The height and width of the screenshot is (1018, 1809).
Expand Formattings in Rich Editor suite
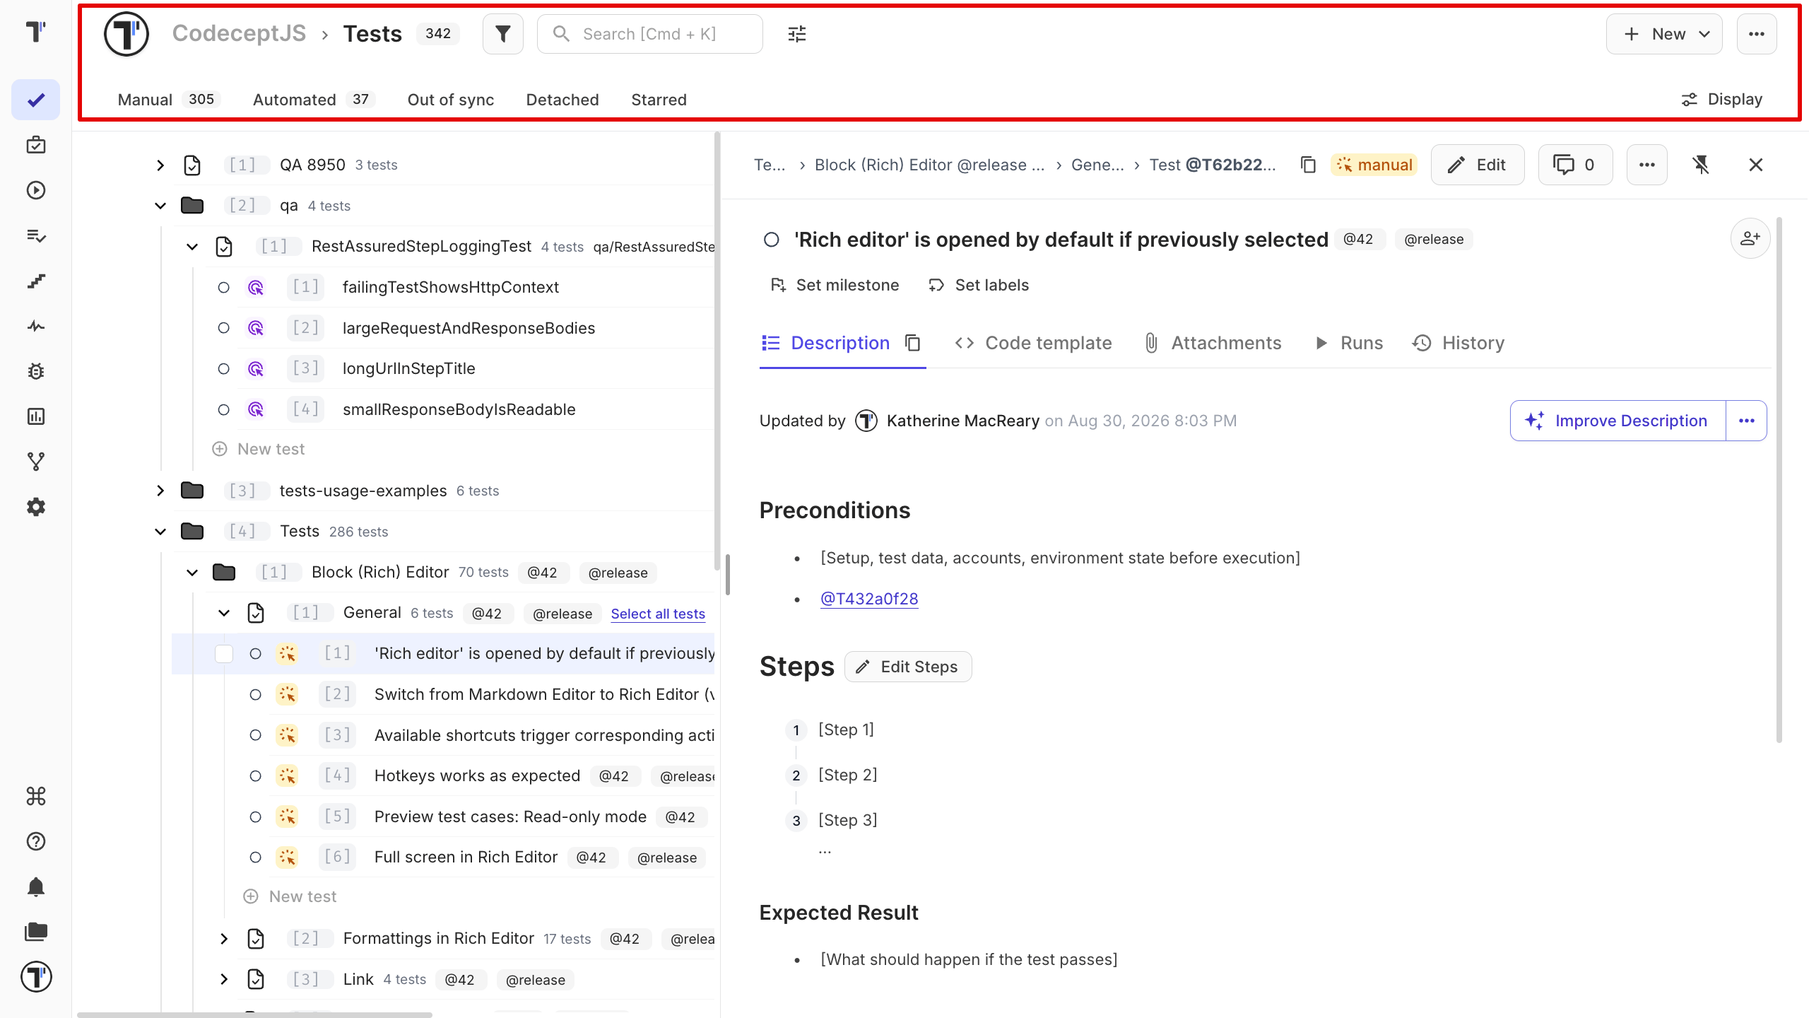(x=224, y=939)
